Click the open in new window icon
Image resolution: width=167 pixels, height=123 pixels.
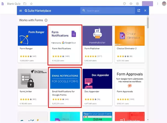(x=139, y=11)
